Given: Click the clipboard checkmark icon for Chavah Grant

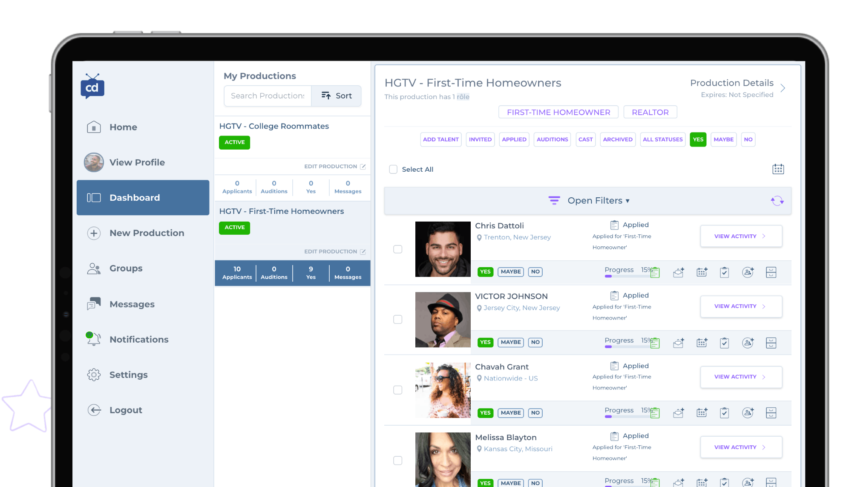Looking at the screenshot, I should tap(724, 412).
